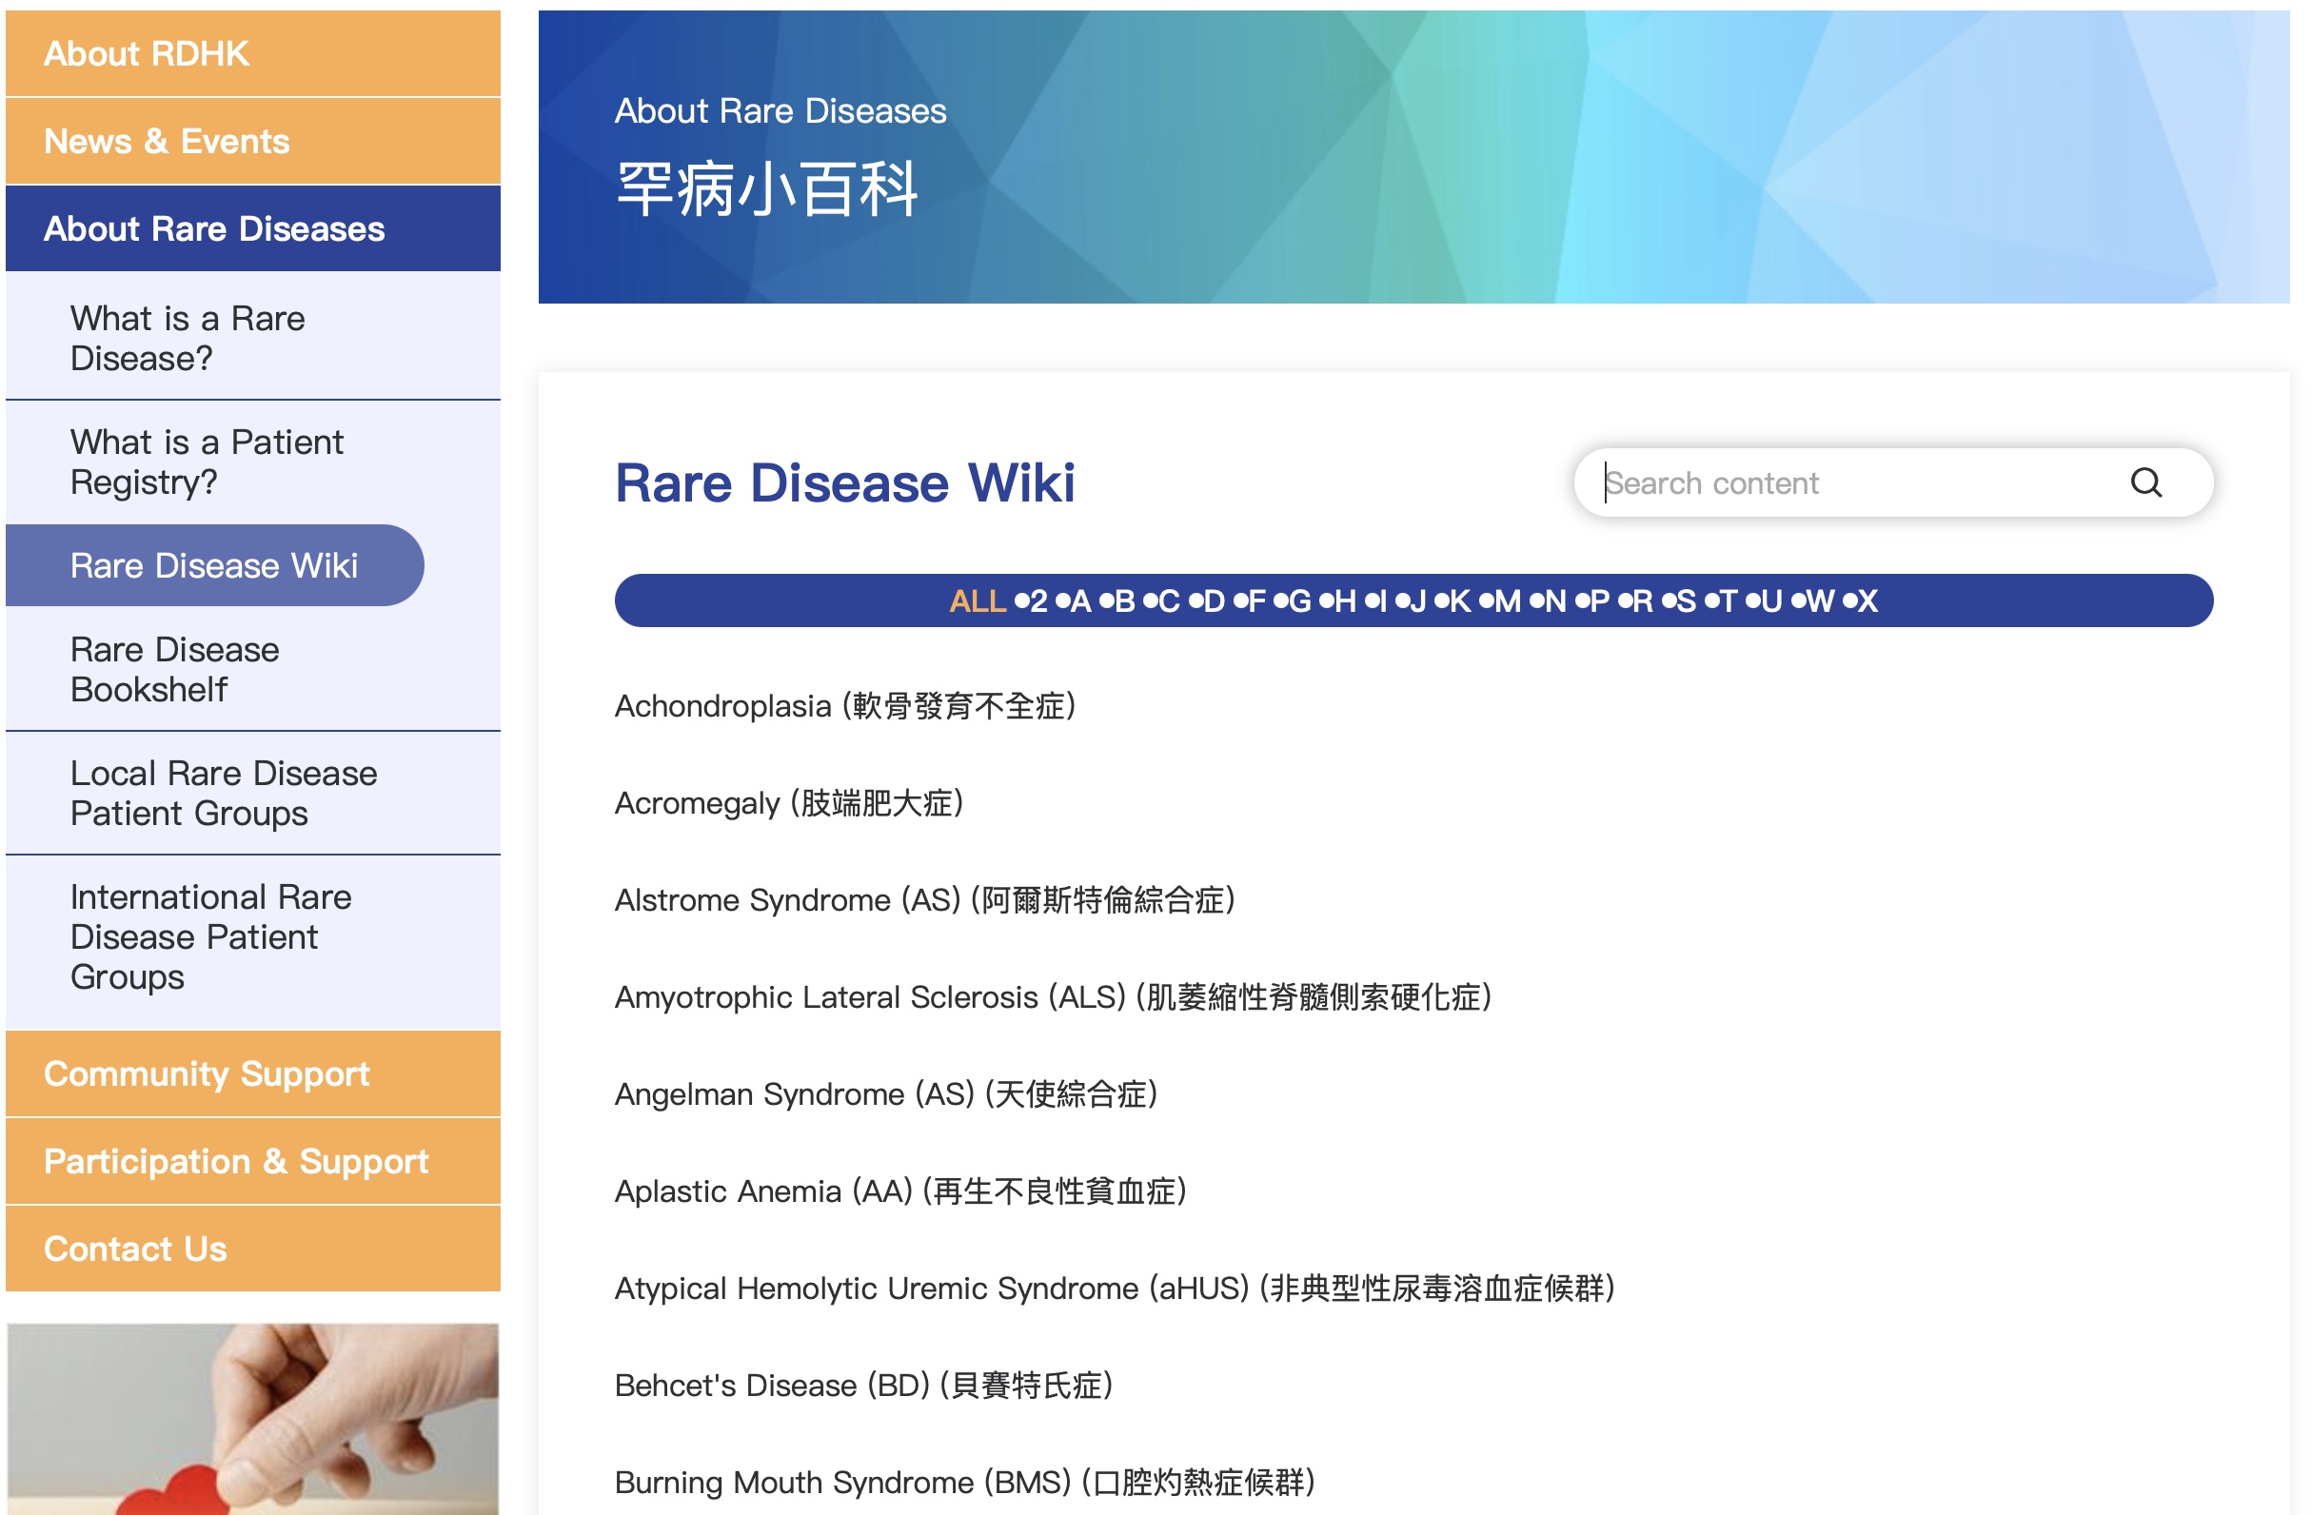The width and height of the screenshot is (2312, 1515).
Task: Filter wiki by the '2' index
Action: pos(1038,600)
